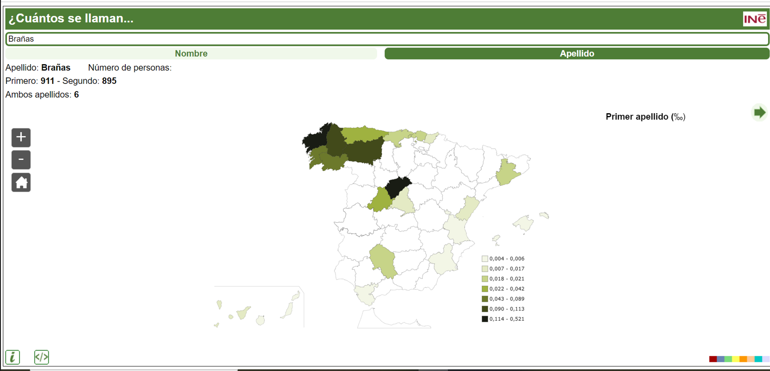
Task: Reset map view with the home icon
Action: click(x=21, y=182)
